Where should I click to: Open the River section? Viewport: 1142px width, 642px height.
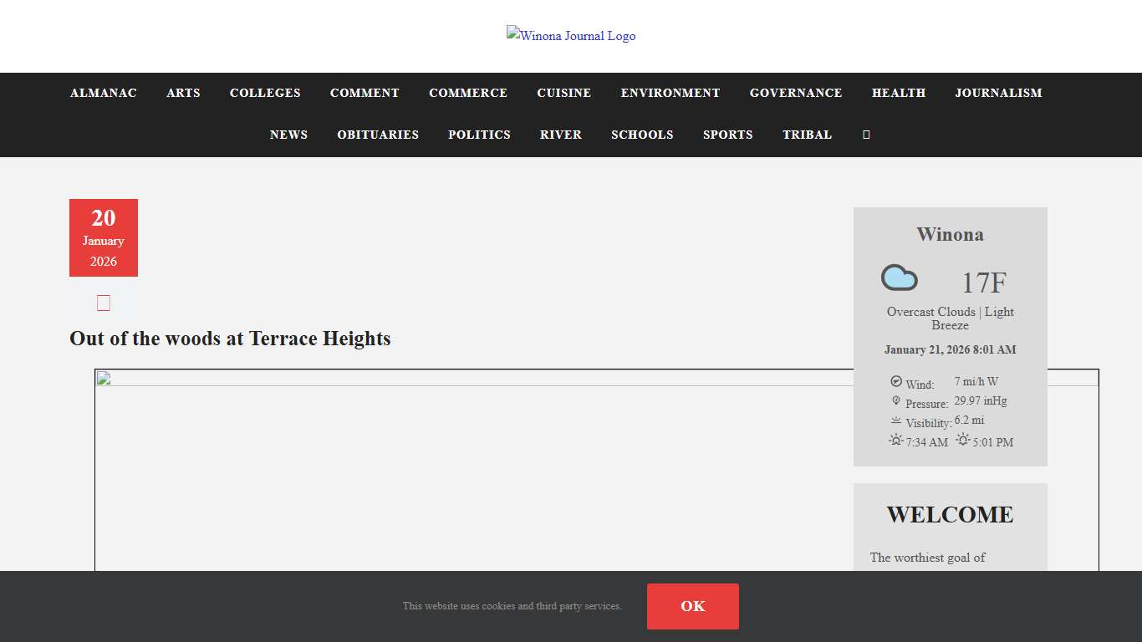[x=560, y=135]
